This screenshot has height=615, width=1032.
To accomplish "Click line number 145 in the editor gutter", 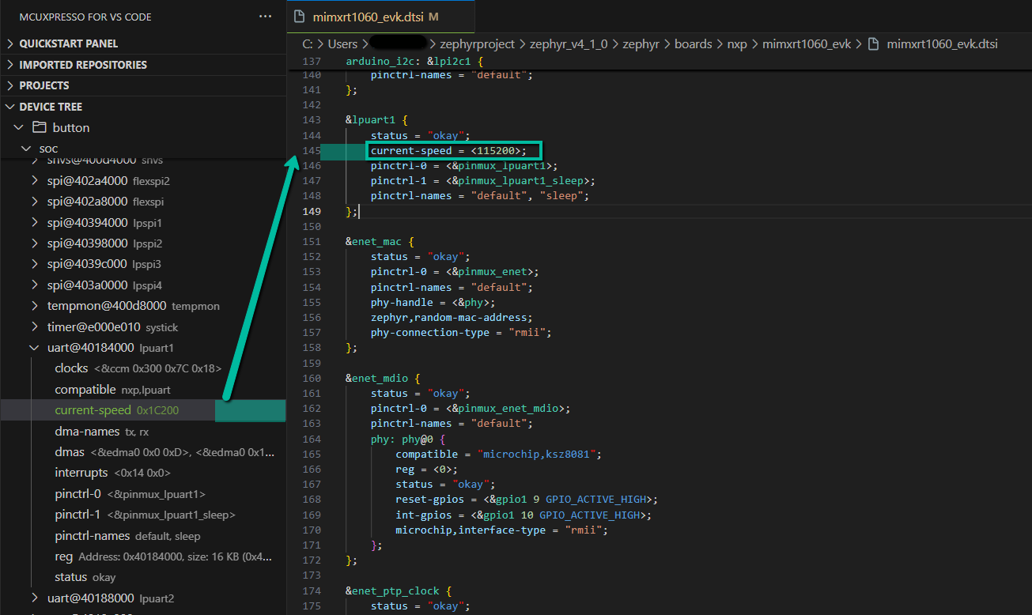I will (312, 150).
